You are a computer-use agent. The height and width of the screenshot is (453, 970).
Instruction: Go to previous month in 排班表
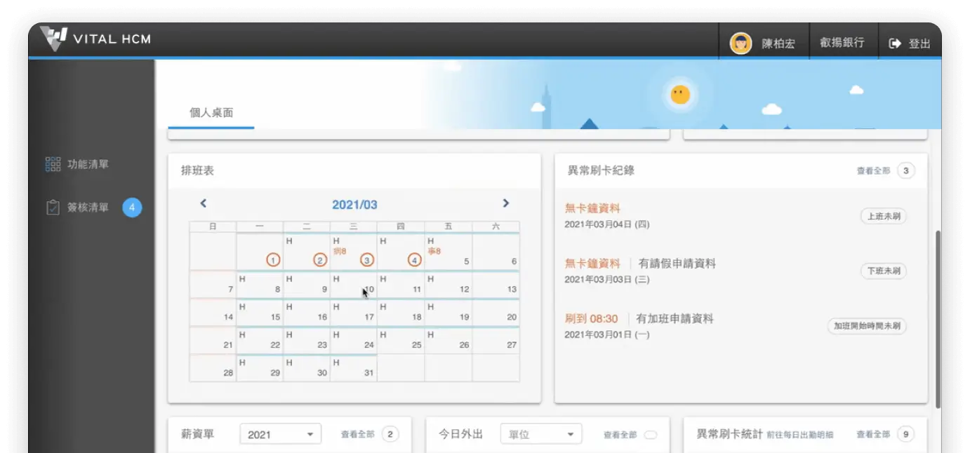pyautogui.click(x=204, y=203)
